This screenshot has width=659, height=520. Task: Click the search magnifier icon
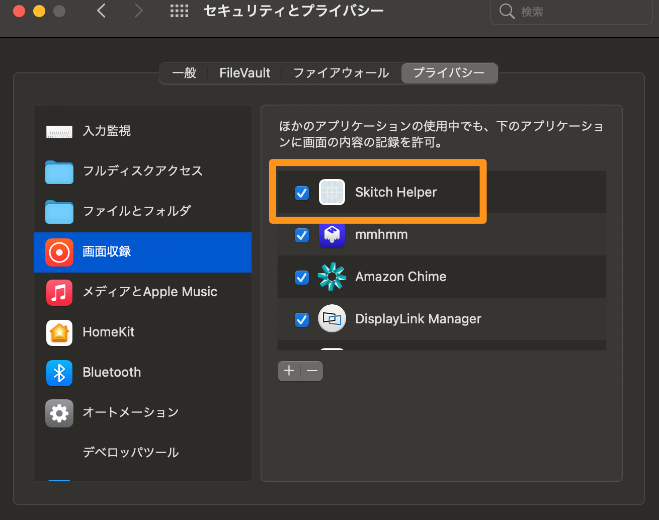[x=507, y=11]
